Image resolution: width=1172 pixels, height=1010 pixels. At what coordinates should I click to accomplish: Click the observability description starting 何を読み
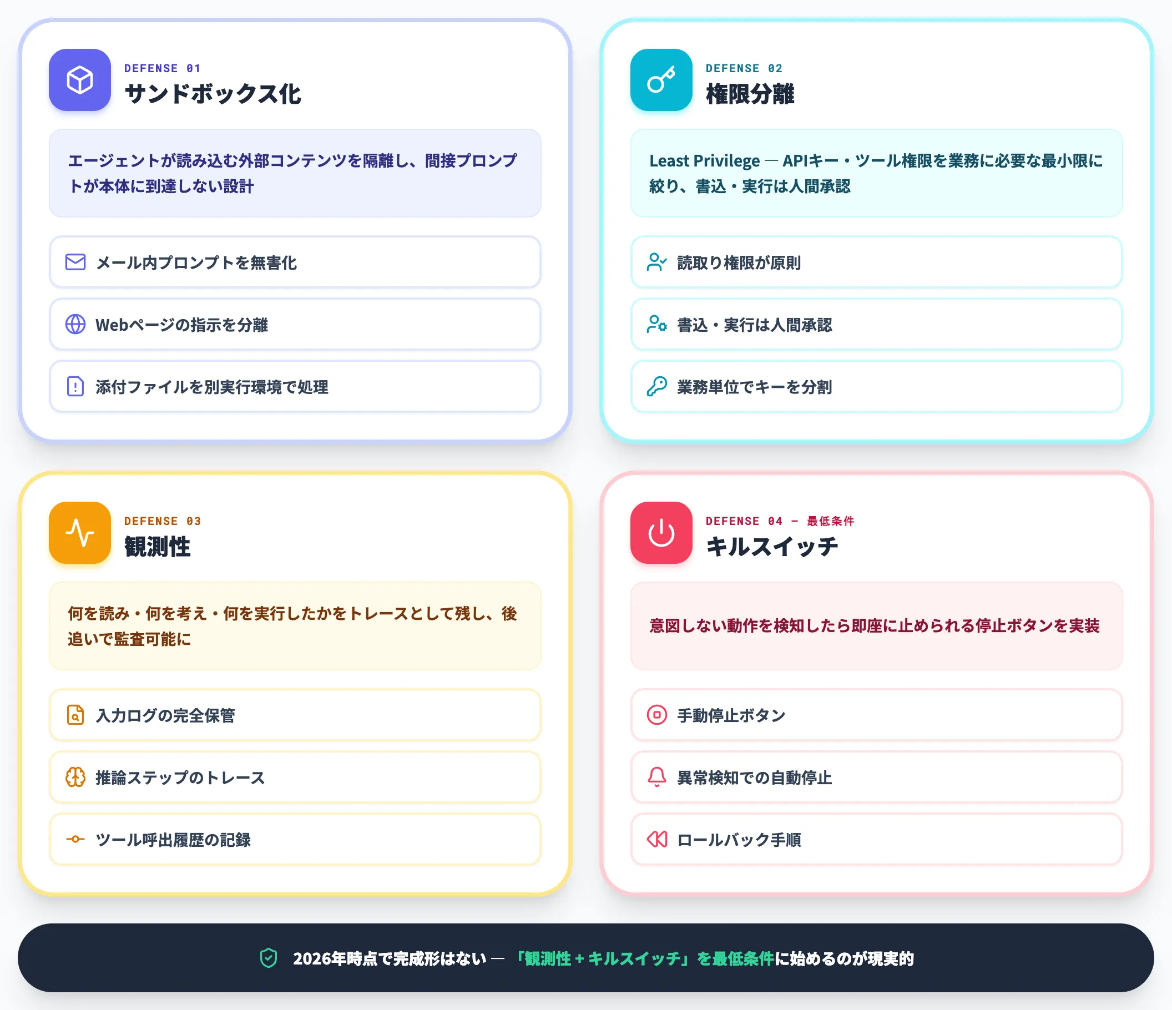click(295, 626)
